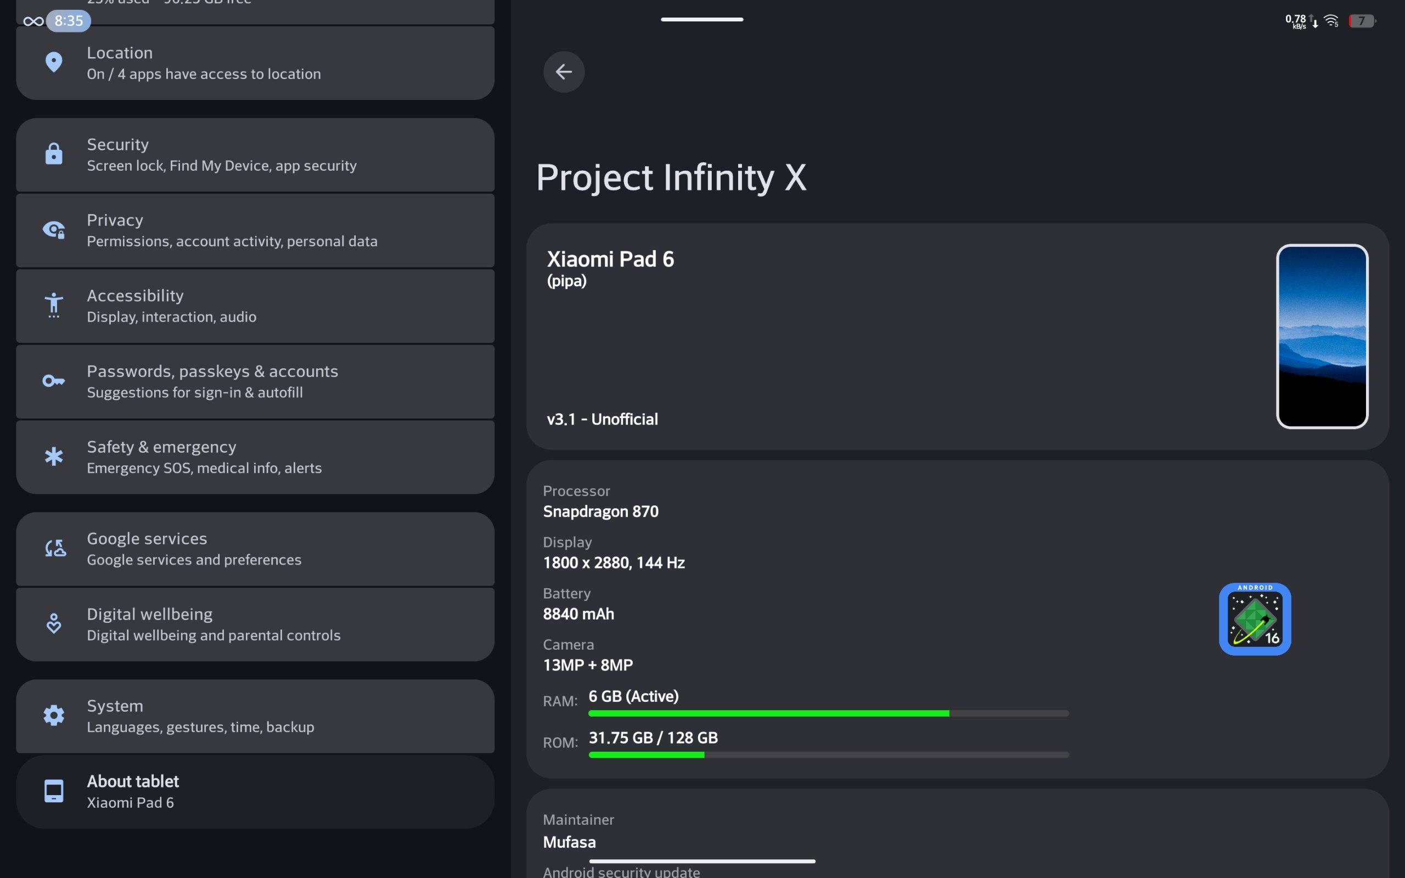Image resolution: width=1405 pixels, height=878 pixels.
Task: Click the Security padlock icon
Action: click(53, 154)
